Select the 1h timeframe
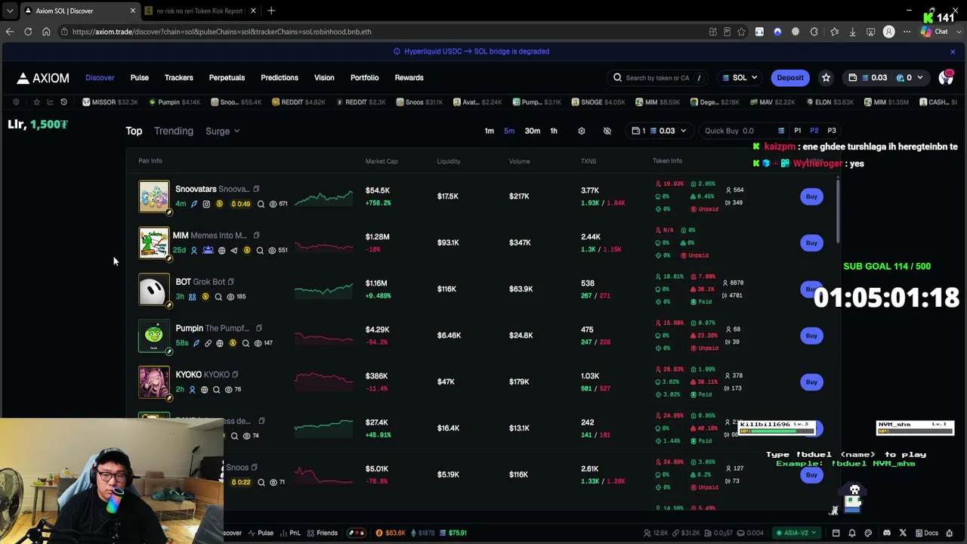Image resolution: width=967 pixels, height=544 pixels. (x=554, y=131)
